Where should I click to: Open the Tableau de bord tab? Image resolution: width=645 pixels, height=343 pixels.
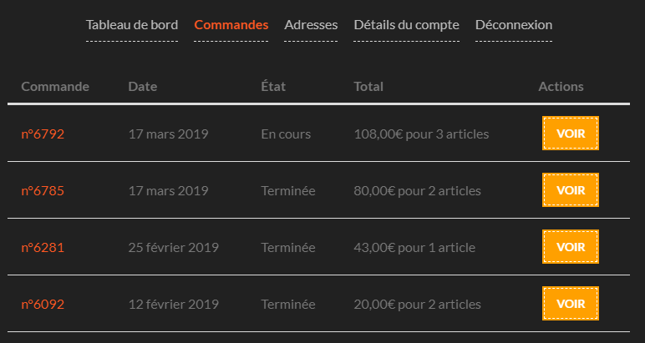pyautogui.click(x=132, y=24)
